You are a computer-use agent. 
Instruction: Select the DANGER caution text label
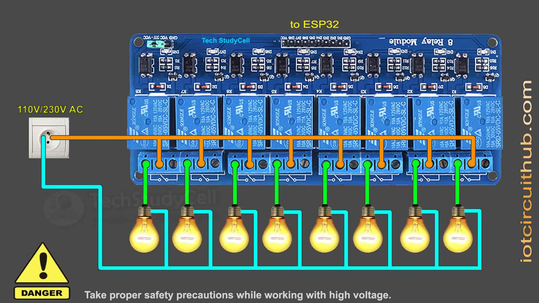[x=43, y=292]
